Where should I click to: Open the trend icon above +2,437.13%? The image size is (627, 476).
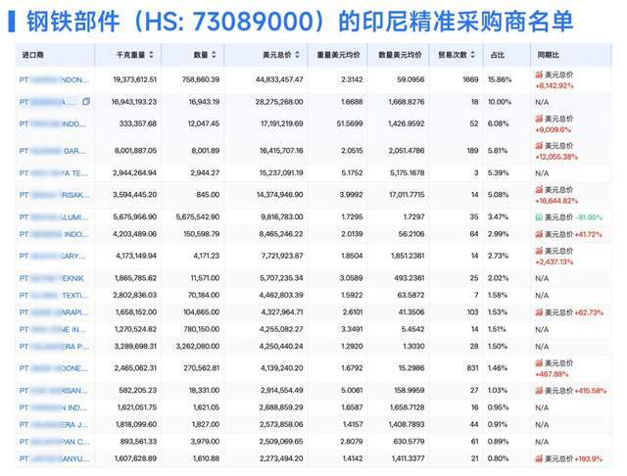[539, 251]
